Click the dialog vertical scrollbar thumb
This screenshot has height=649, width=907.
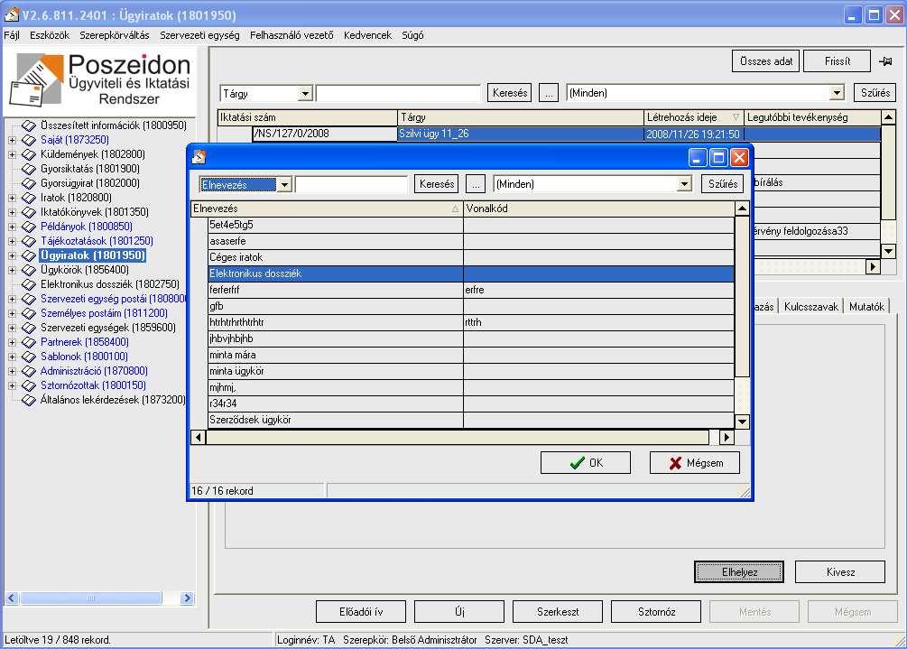(x=742, y=296)
